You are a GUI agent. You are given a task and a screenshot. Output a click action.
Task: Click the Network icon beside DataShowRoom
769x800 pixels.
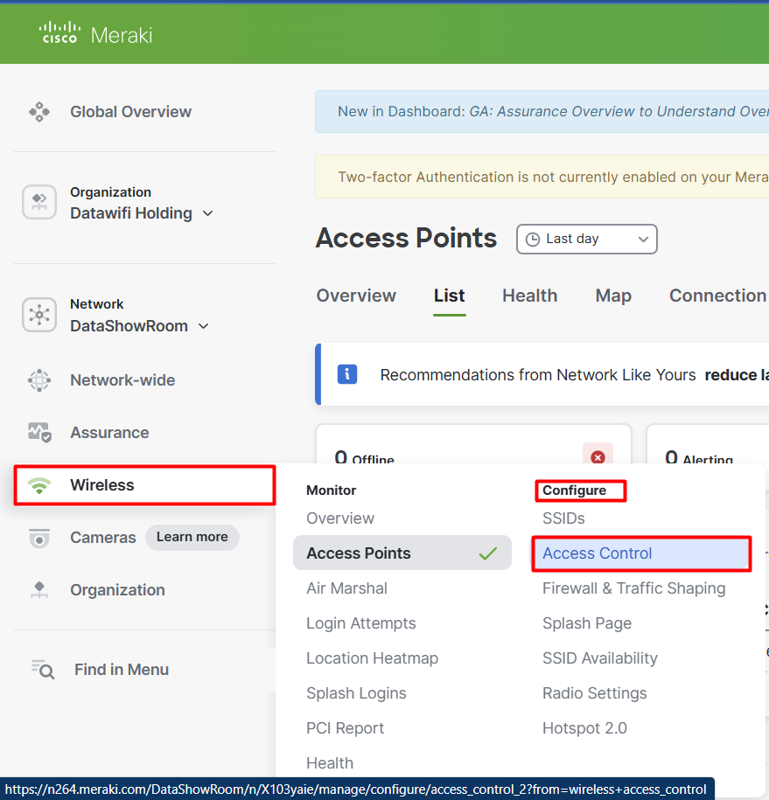39,315
